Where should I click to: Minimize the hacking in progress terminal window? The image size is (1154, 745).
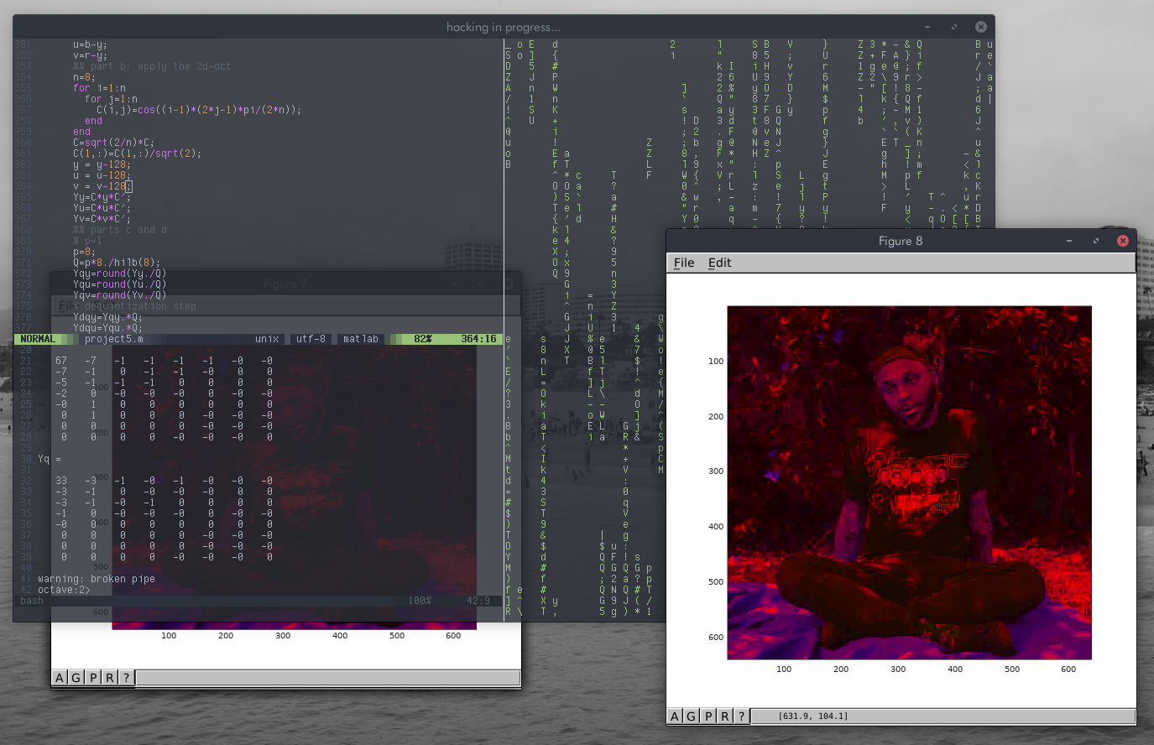(927, 27)
